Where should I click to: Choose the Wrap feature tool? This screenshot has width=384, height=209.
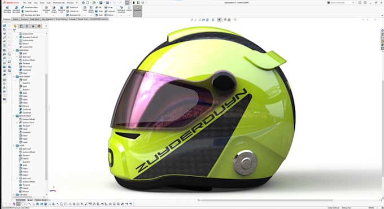click(108, 7)
